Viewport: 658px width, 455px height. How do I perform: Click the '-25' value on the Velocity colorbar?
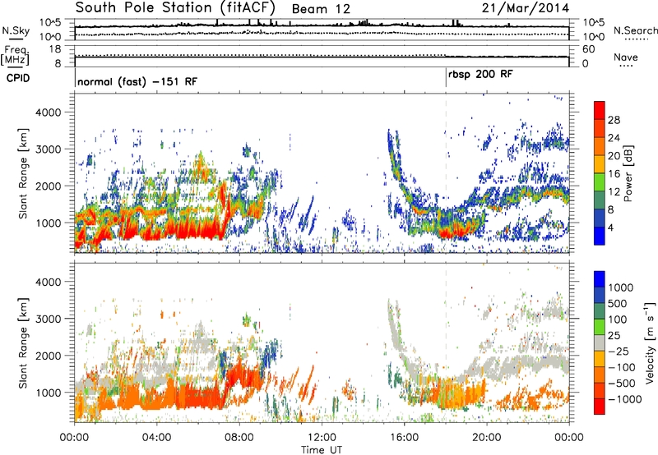point(621,352)
